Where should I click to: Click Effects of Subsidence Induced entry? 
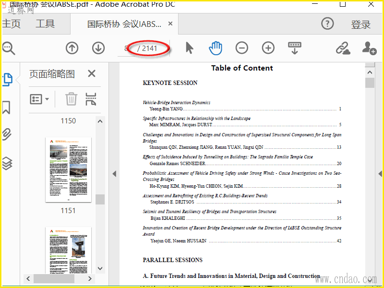(x=228, y=157)
